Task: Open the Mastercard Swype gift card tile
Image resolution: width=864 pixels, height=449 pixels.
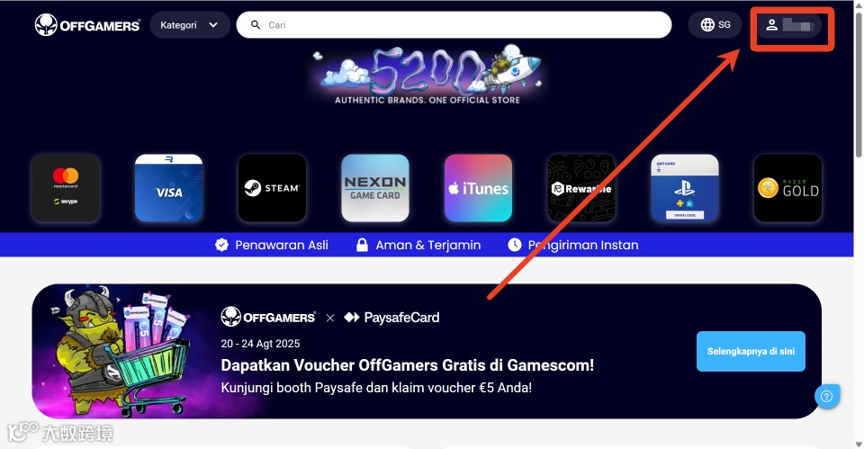Action: pyautogui.click(x=66, y=188)
